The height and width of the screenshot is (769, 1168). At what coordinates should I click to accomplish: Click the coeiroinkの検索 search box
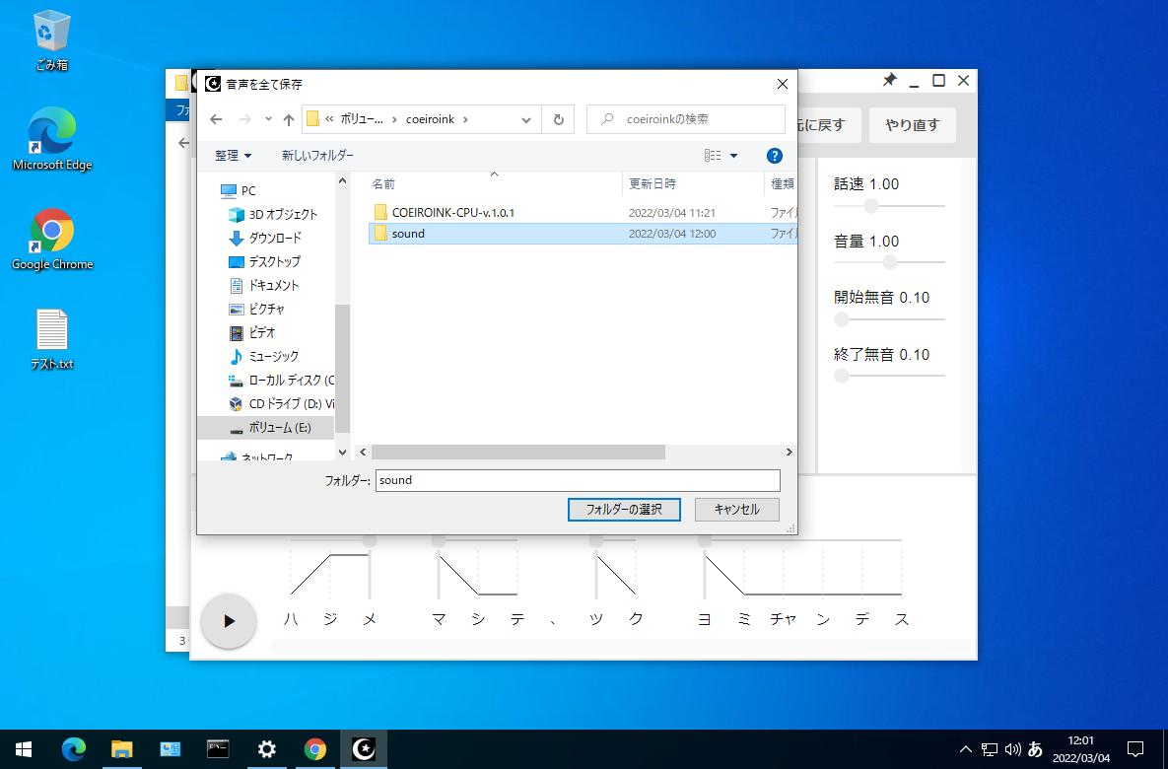click(x=686, y=119)
